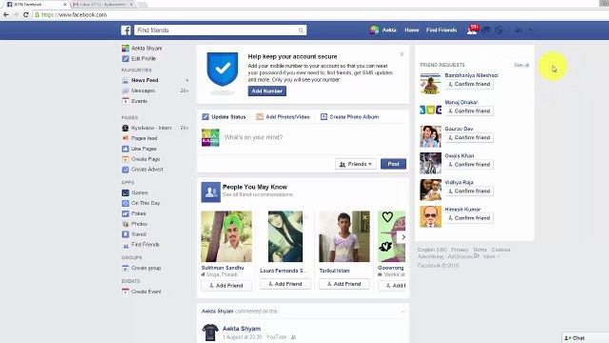609x343 pixels.
Task: Dismiss the account security notice
Action: (402, 54)
